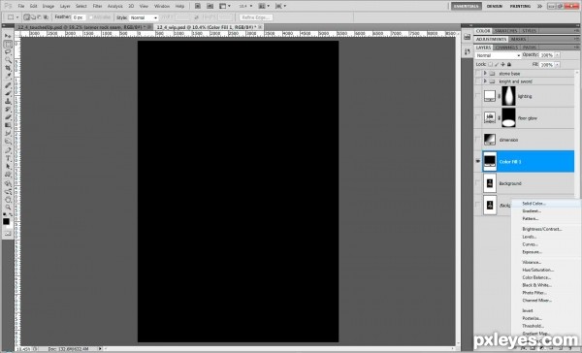This screenshot has height=353, width=582.
Task: Select the Dodge tool
Action: point(8,141)
